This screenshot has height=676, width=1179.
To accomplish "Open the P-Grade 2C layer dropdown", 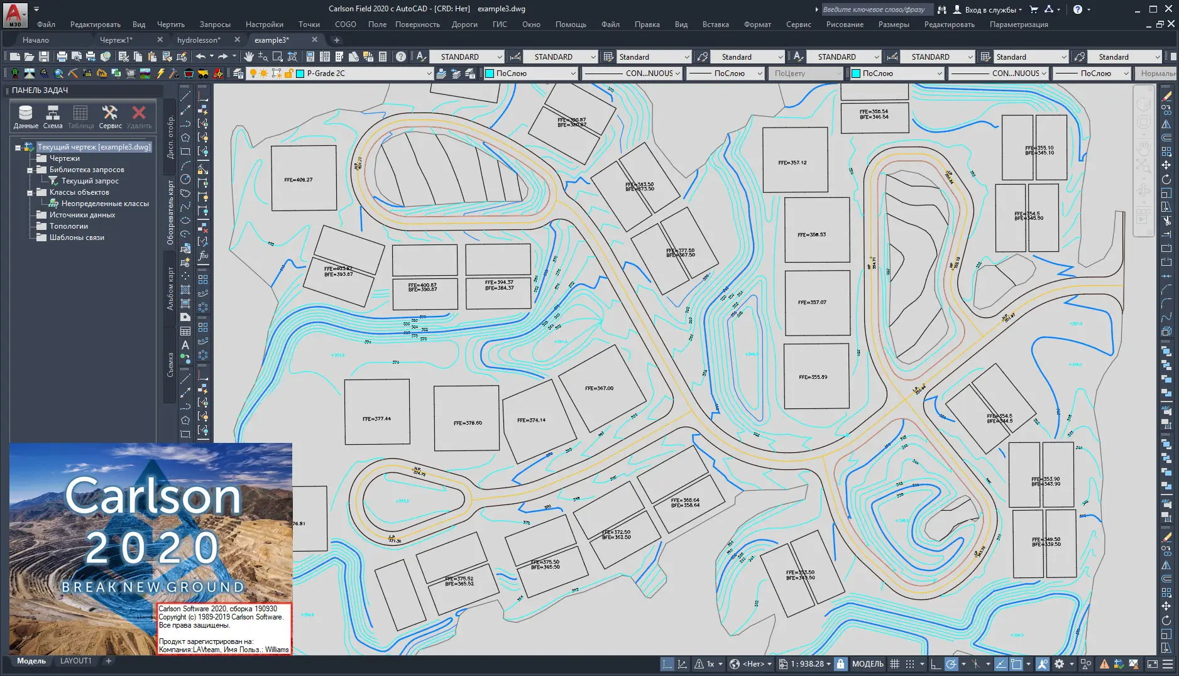I will 429,74.
